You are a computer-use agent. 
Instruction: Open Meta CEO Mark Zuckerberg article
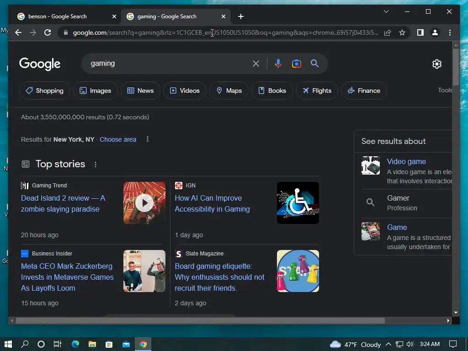pos(67,277)
